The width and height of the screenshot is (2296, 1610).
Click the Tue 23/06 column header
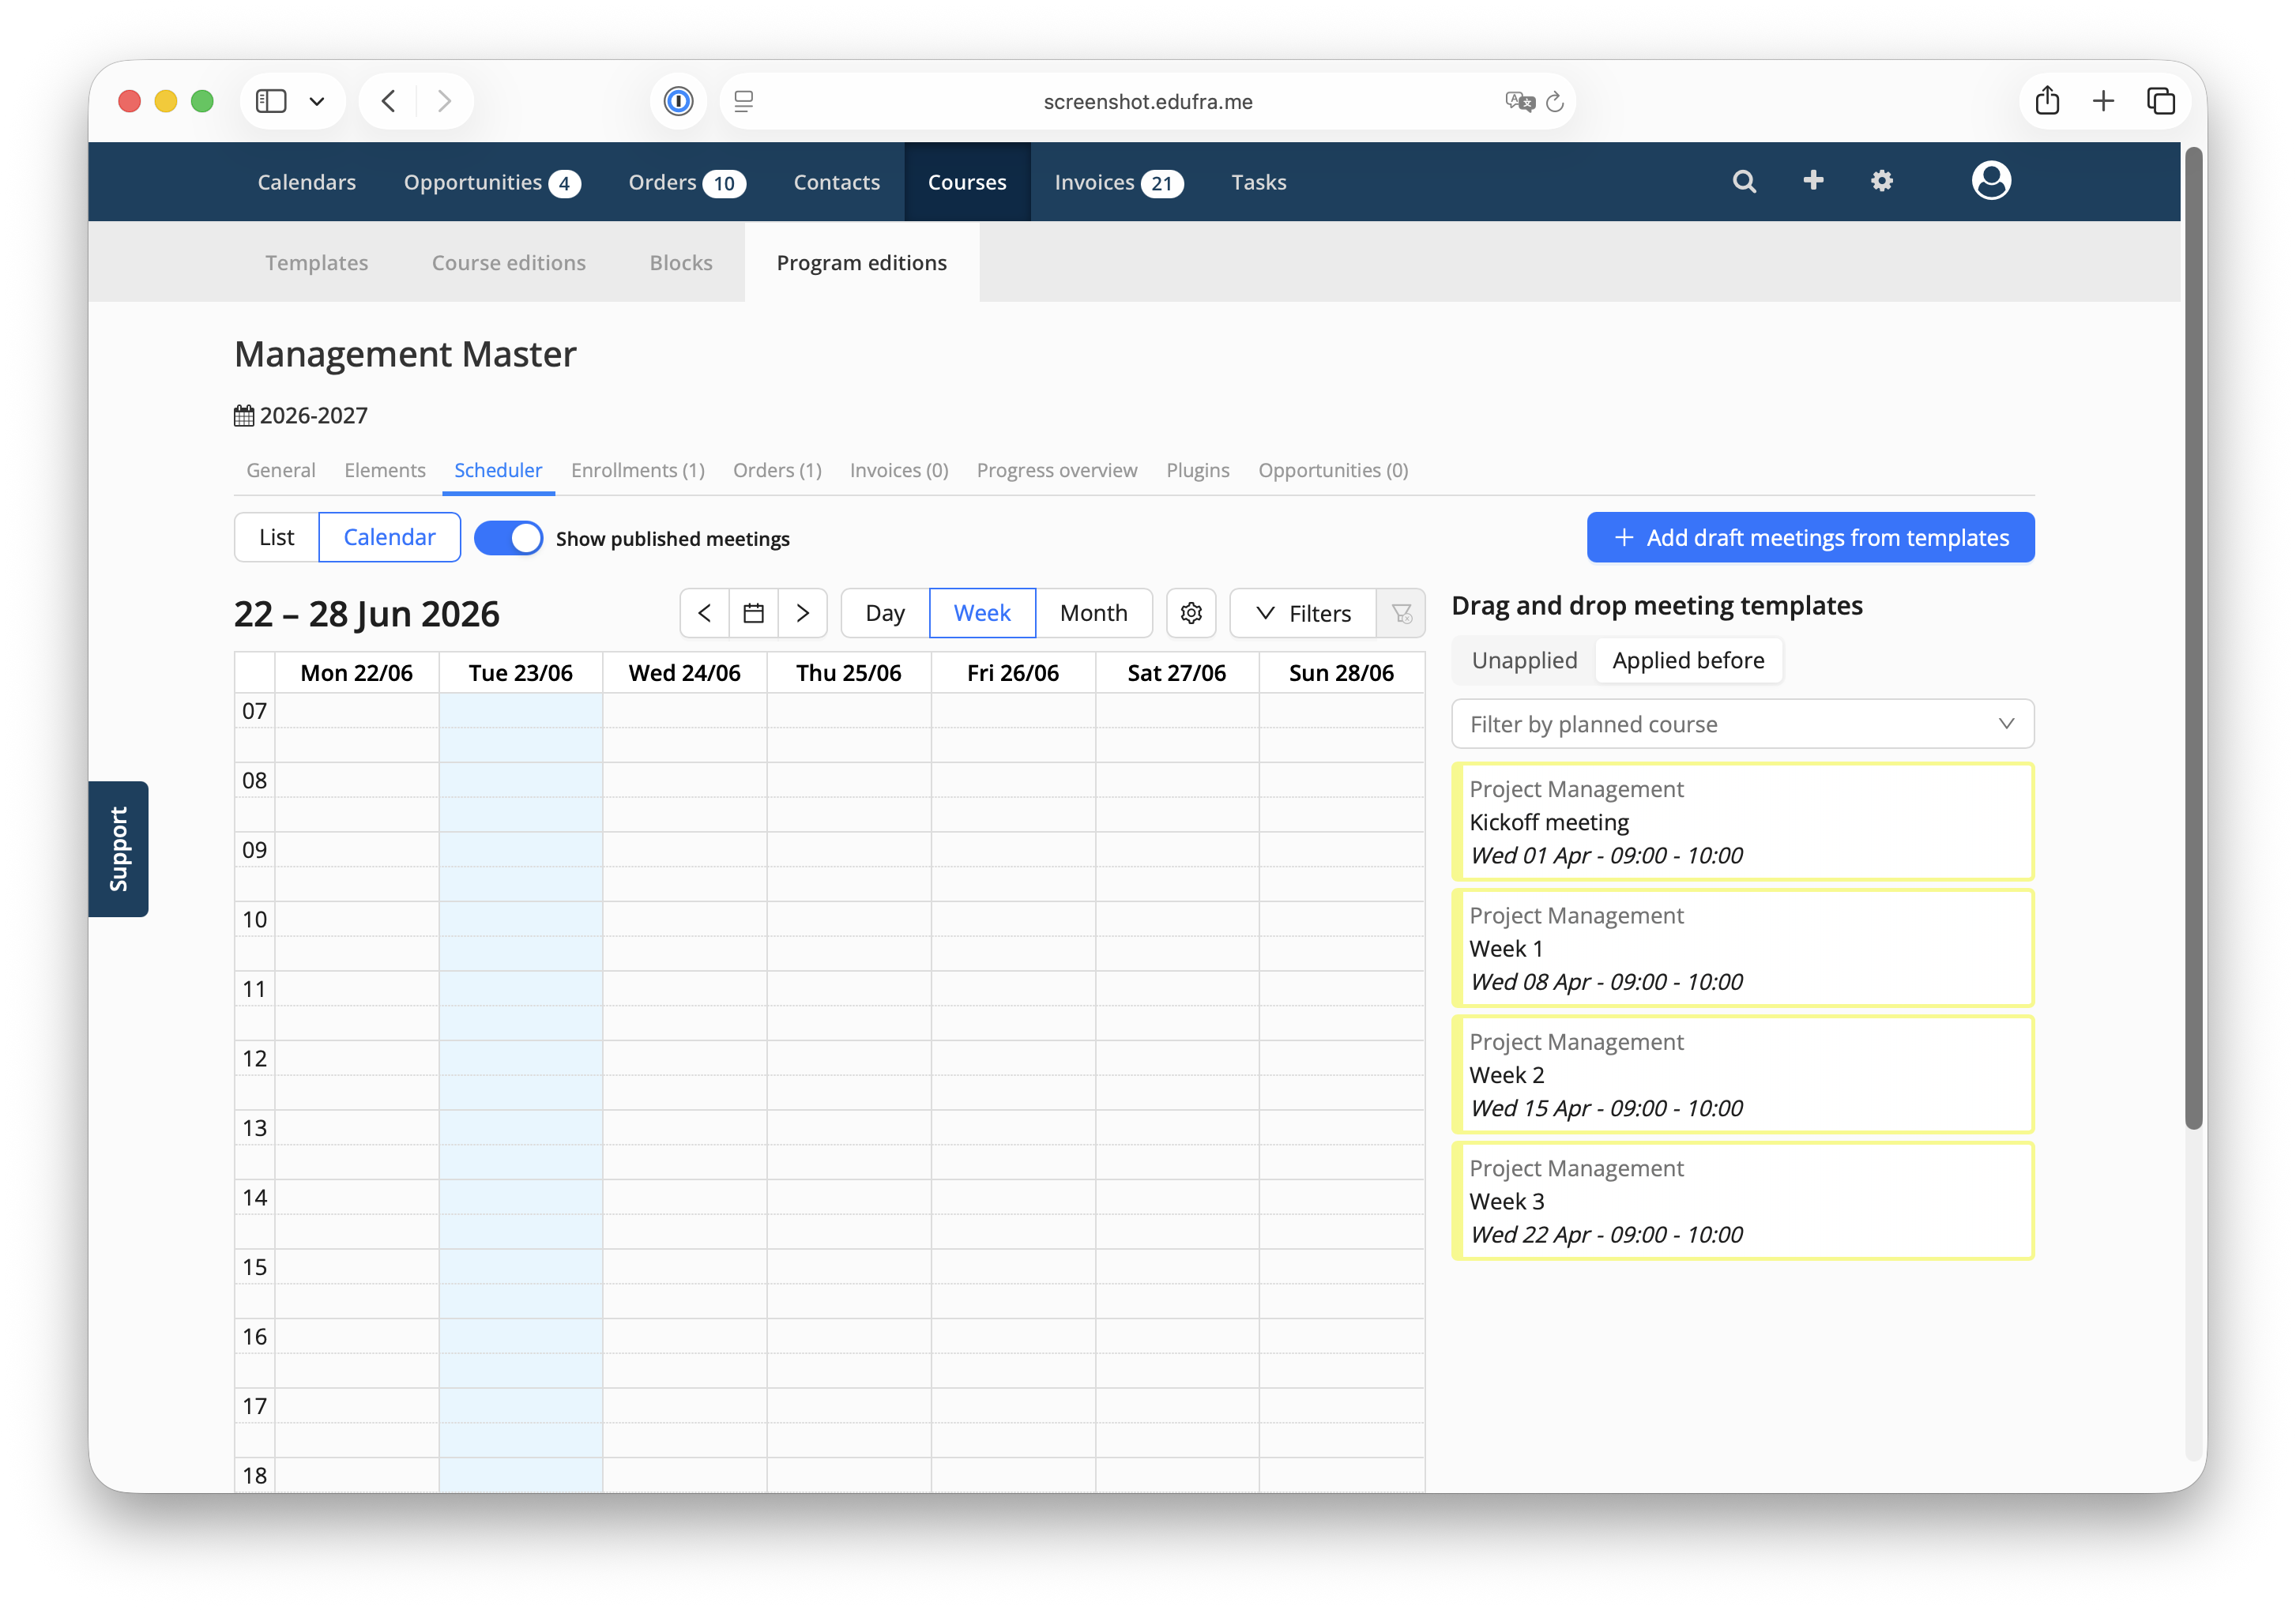(x=521, y=673)
